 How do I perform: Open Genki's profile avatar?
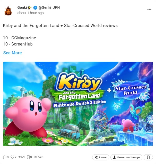8,11
